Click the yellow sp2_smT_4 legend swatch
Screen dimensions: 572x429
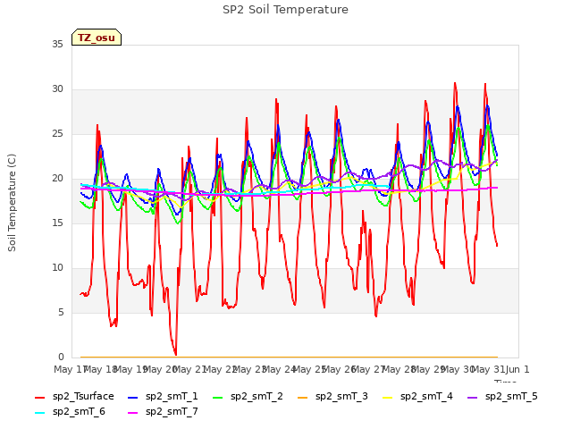pos(388,397)
